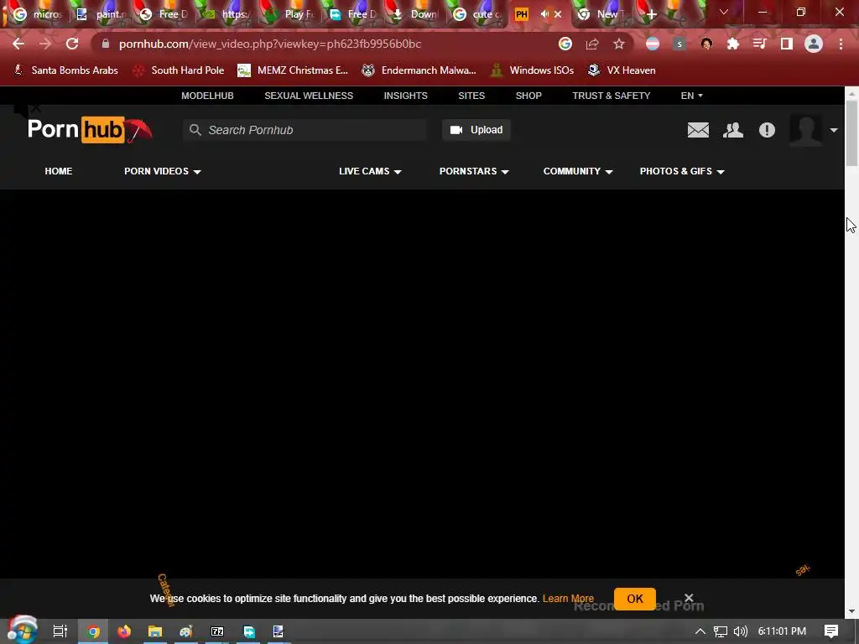Open TRUST & SAFETY in top bar
The height and width of the screenshot is (644, 859).
612,96
